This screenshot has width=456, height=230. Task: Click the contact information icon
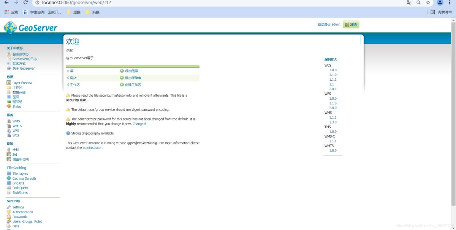click(x=9, y=64)
